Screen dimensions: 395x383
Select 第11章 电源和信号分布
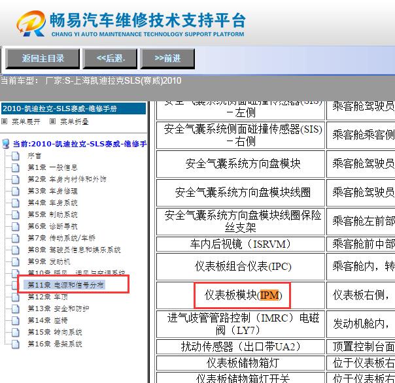tap(65, 285)
